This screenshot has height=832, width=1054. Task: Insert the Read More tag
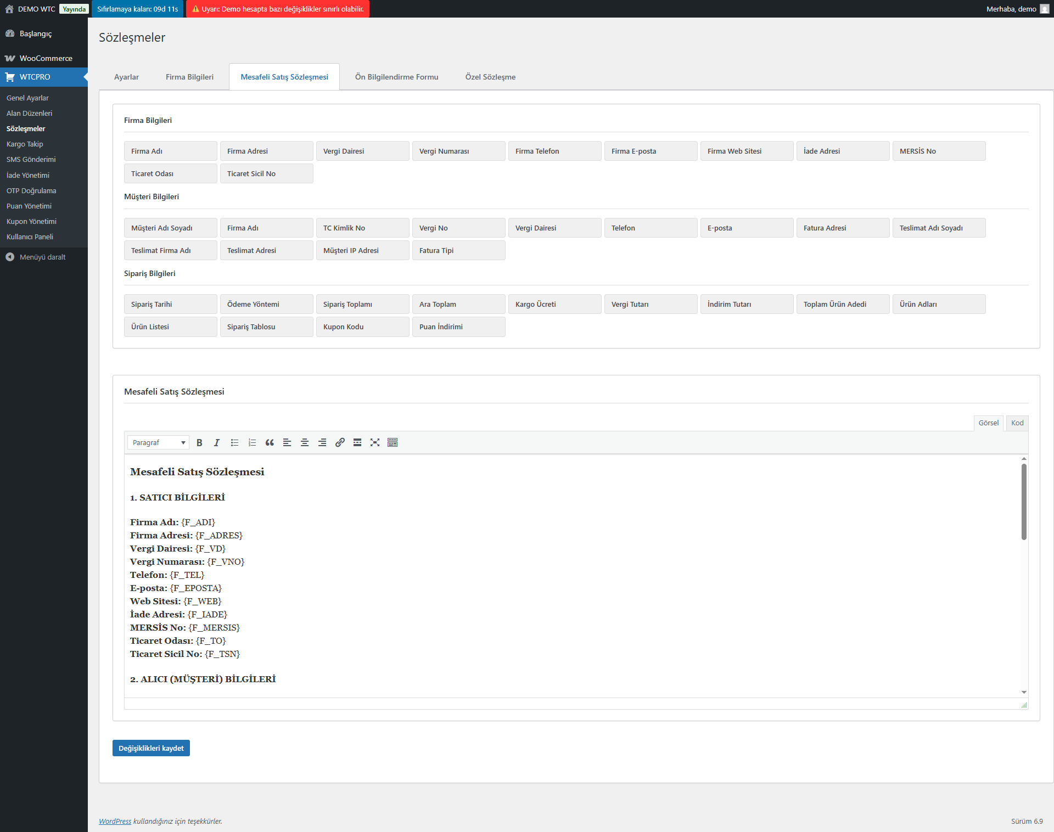click(357, 442)
